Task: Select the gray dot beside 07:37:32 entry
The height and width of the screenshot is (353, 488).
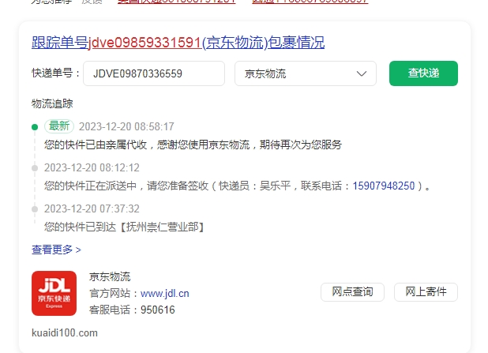Action: tap(35, 209)
